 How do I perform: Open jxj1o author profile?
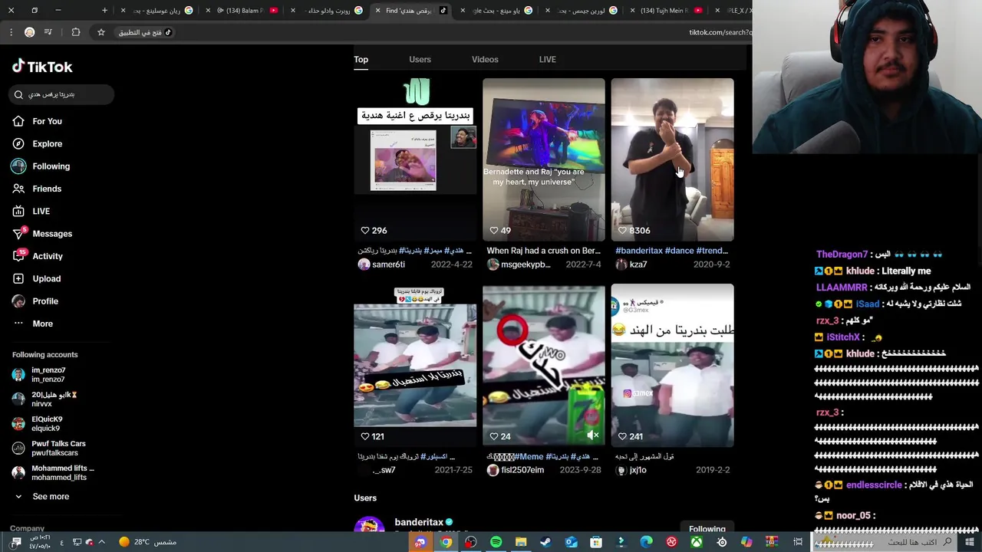coord(631,470)
